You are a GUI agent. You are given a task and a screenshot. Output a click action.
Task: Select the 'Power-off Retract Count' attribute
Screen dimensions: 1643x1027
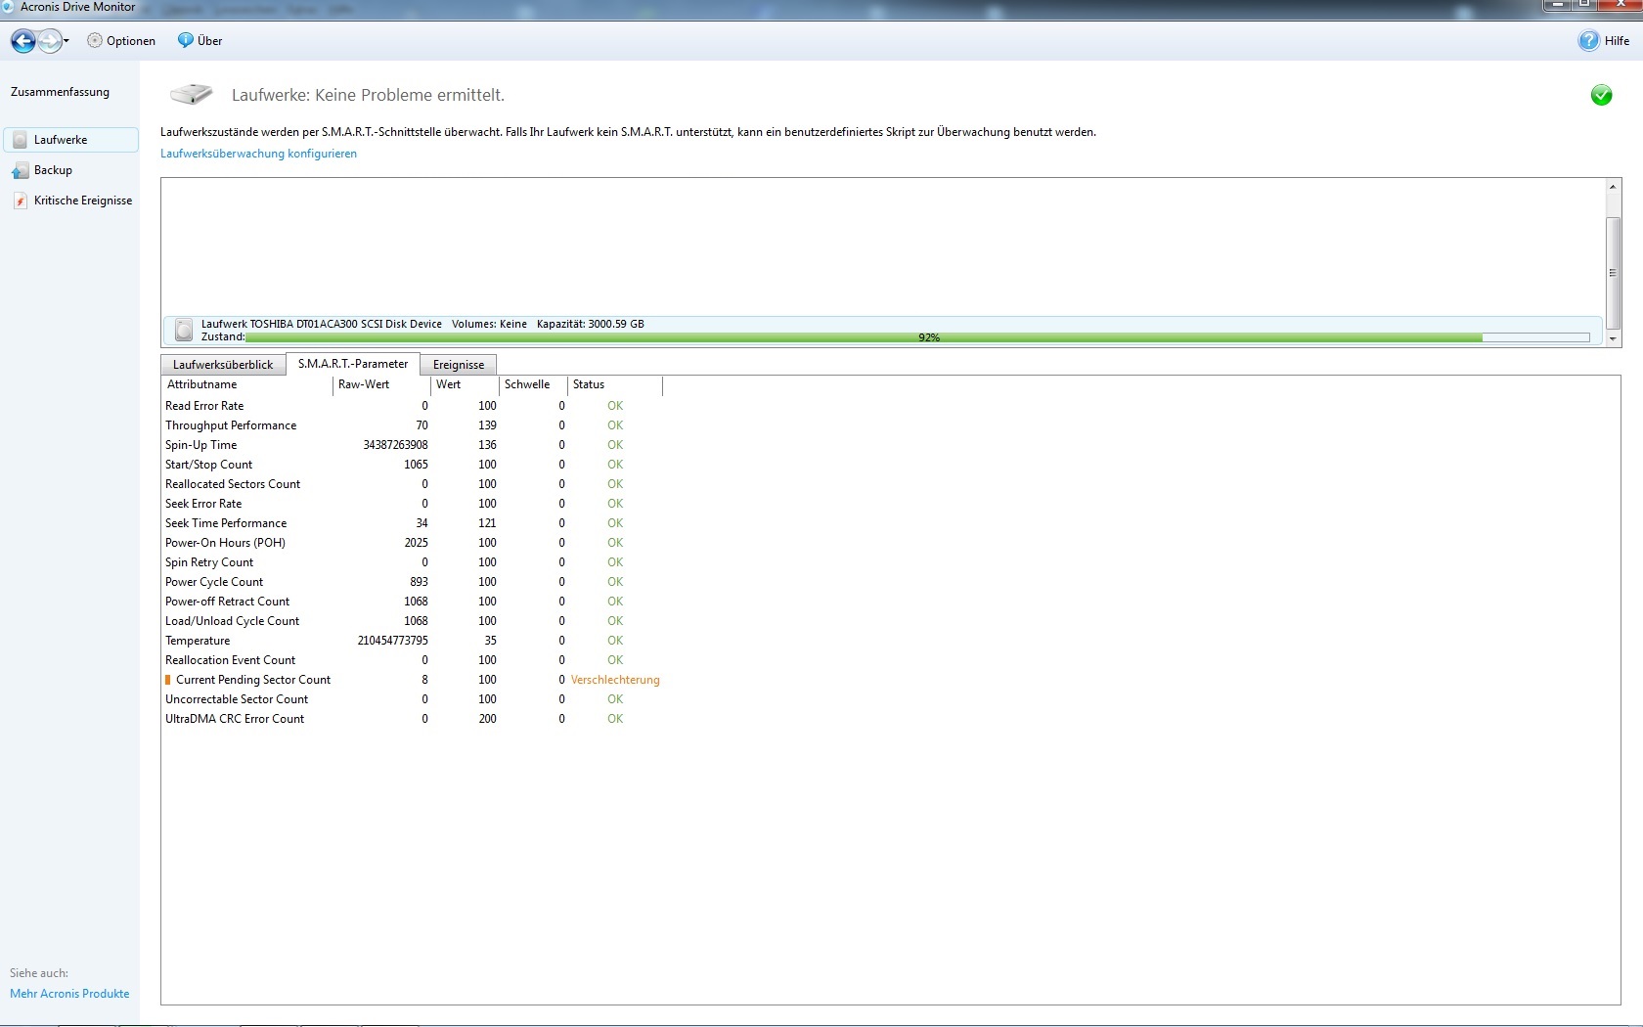point(228,602)
